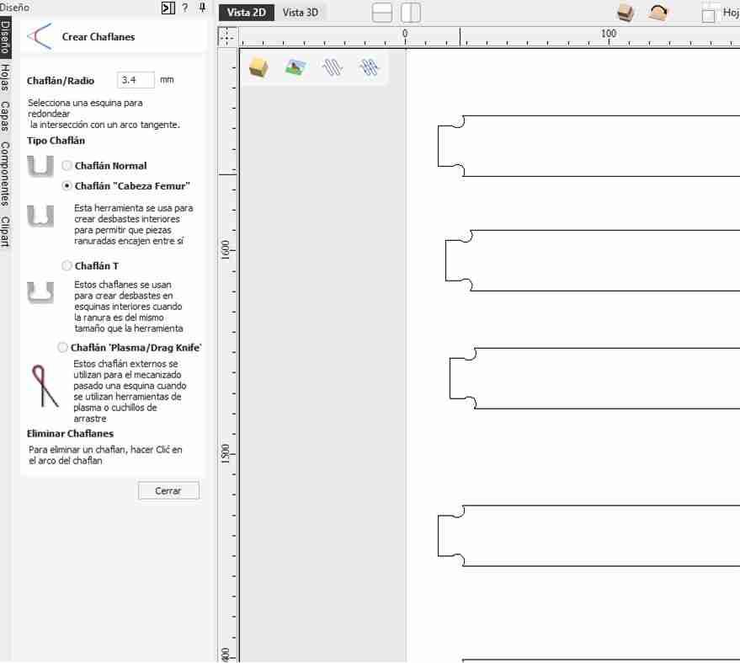Switch to the Vista 2D tab
This screenshot has height=663, width=740.
[x=247, y=13]
